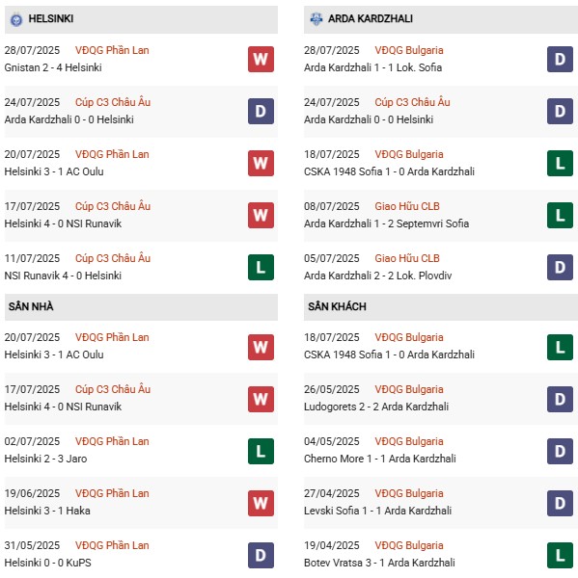Viewport: 578px width, 578px height.
Task: Open the VĐQG Phần Lan link dated 28/07/2025
Action: click(x=112, y=50)
